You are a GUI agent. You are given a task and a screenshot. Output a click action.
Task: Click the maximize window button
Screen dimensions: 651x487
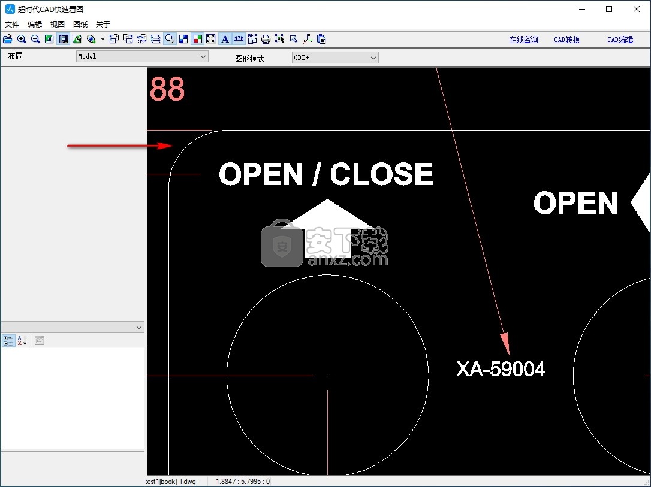point(609,9)
